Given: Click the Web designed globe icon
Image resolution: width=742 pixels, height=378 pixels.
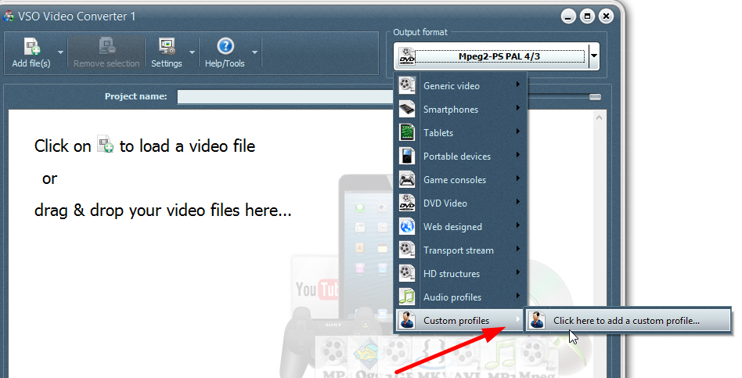Looking at the screenshot, I should [407, 227].
